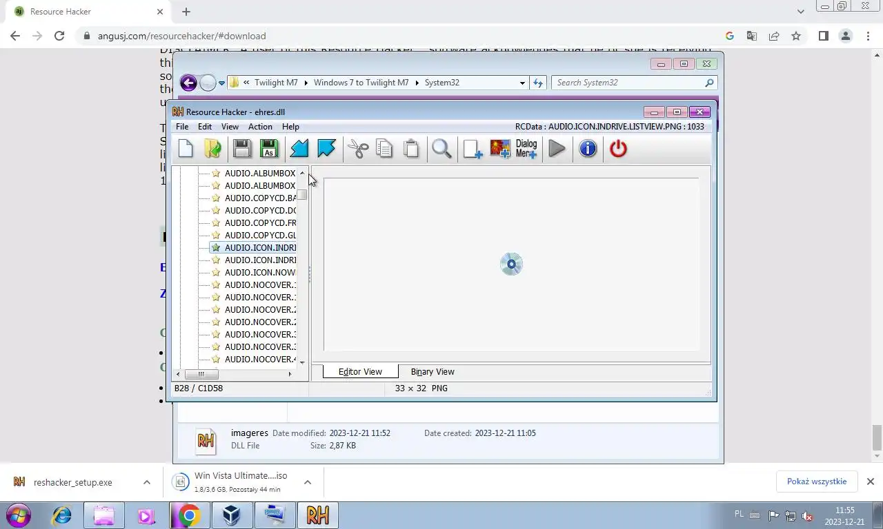Open the View menu in Resource Hacker
883x529 pixels.
pos(230,127)
